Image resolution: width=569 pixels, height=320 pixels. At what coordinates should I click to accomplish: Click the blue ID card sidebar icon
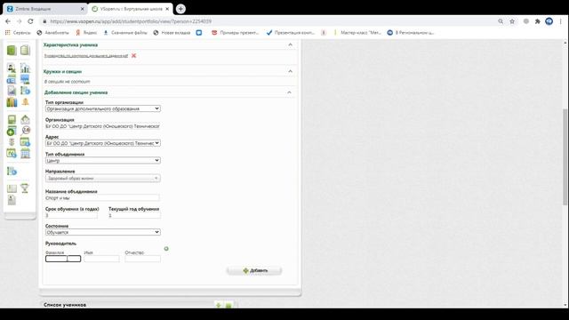tap(12, 79)
